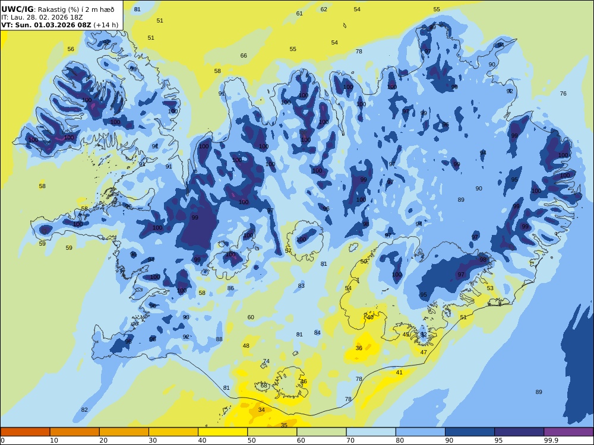Screen dimensions: 594x445
Task: Click the 10–20 orange legend swatch
Action: 75,432
